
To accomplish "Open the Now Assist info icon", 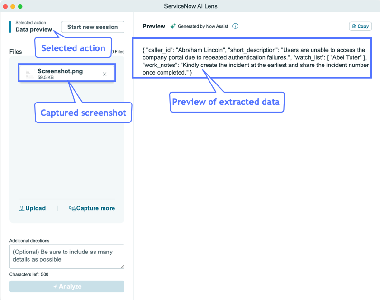I will point(235,26).
